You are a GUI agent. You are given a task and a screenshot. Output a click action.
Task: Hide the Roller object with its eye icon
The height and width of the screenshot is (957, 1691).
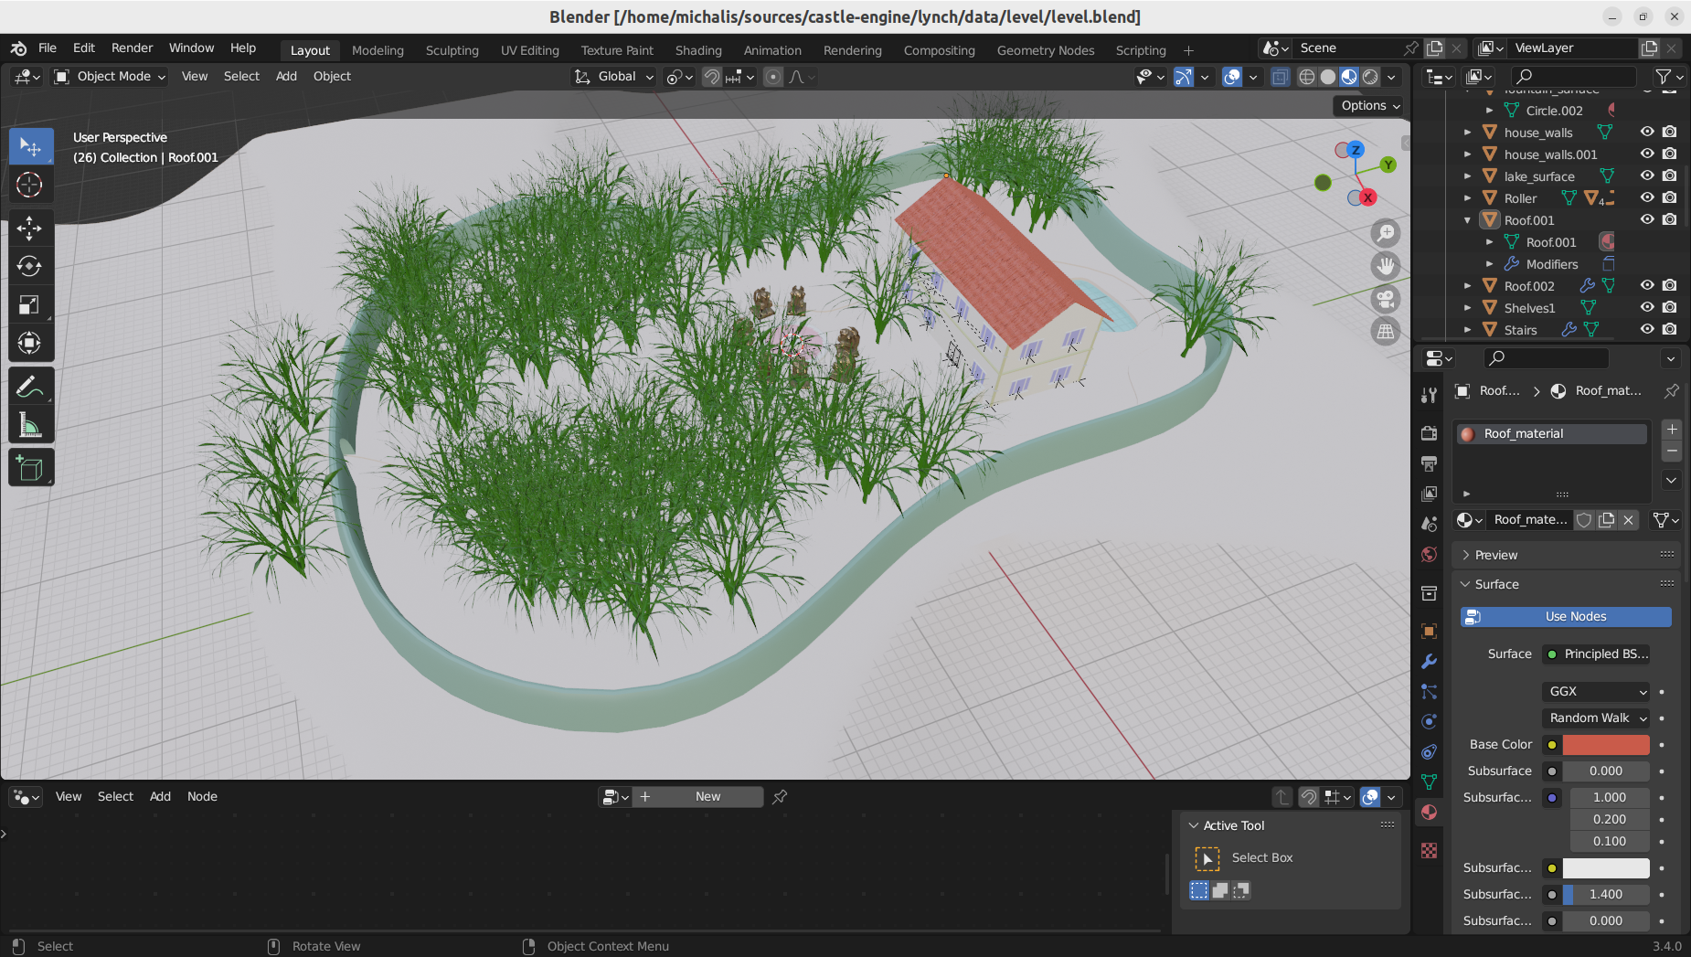pyautogui.click(x=1647, y=197)
